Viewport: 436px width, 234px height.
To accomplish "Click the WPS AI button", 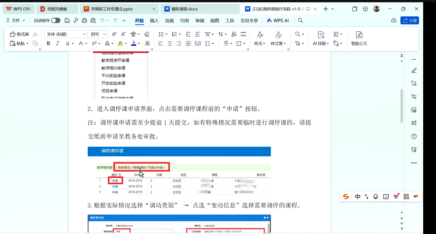I will point(278,20).
